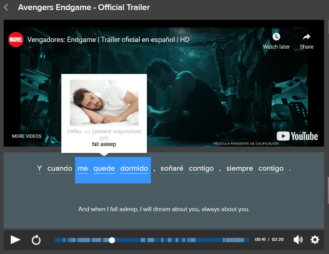Viewport: 329px width, 254px height.
Task: Share the YouTube video
Action: [x=306, y=41]
